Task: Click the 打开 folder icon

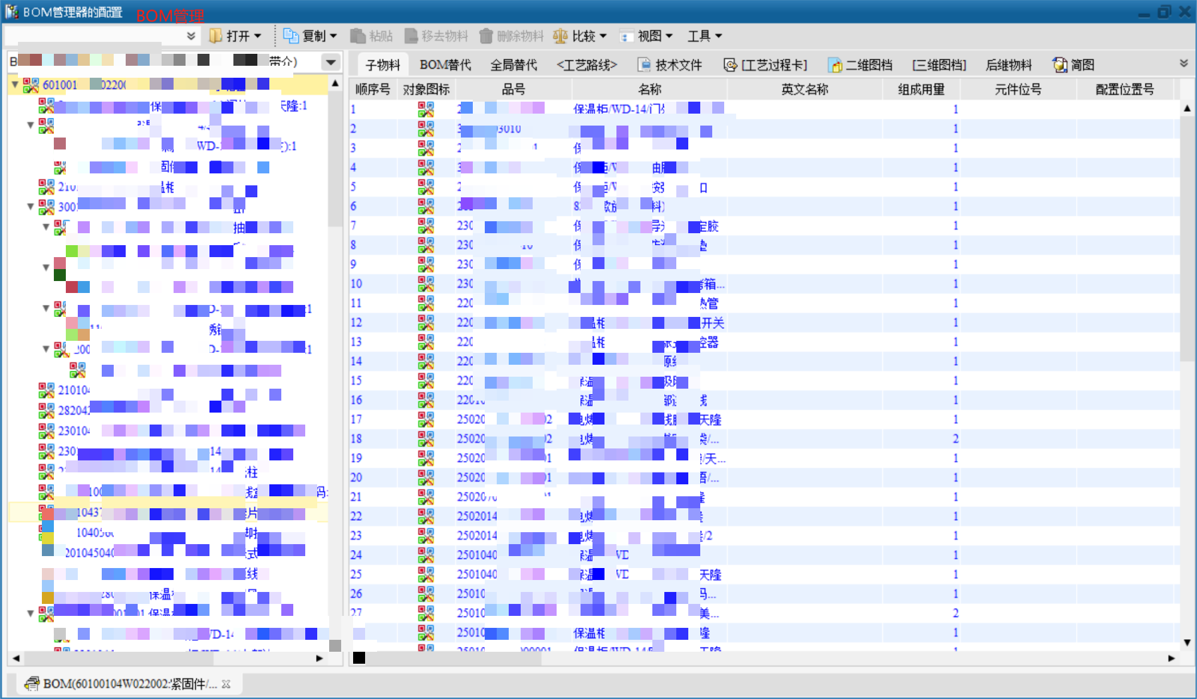Action: pos(215,36)
